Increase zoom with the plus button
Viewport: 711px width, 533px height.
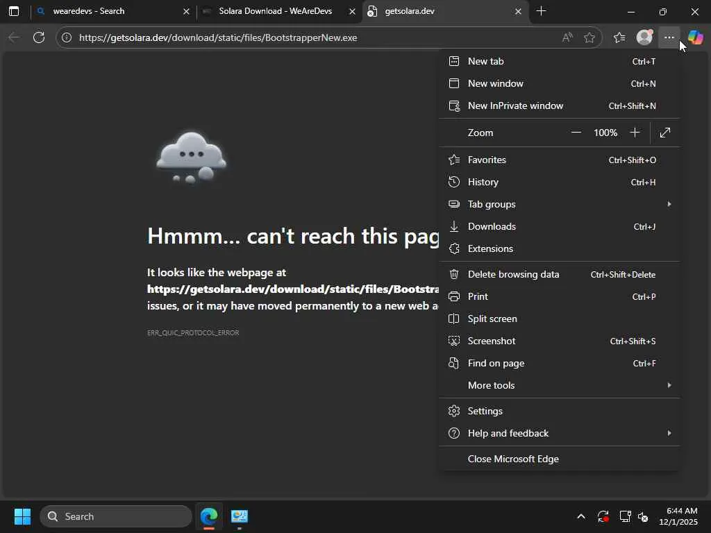635,133
